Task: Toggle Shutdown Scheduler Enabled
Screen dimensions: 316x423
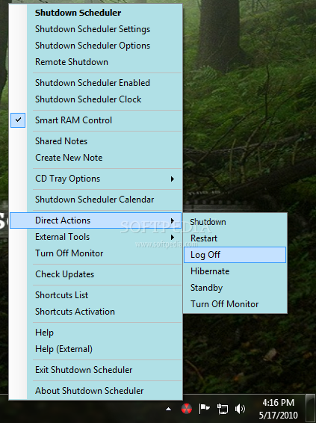Action: [x=96, y=83]
